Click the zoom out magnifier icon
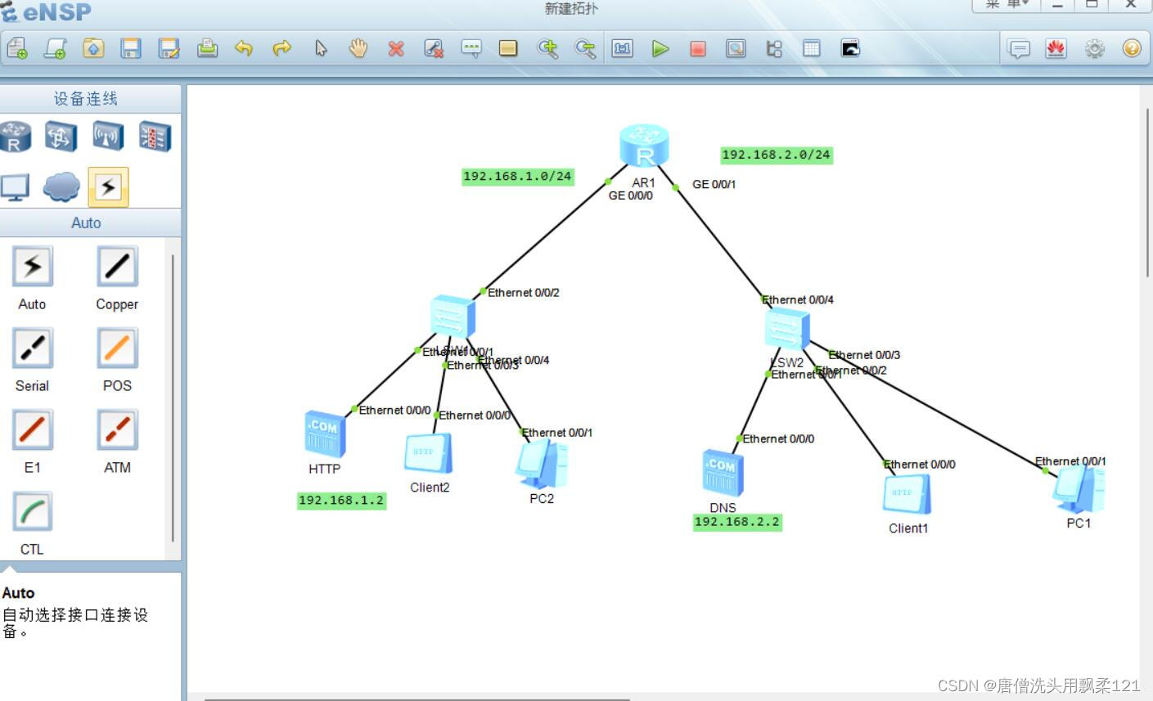Viewport: 1153px width, 701px height. point(585,49)
